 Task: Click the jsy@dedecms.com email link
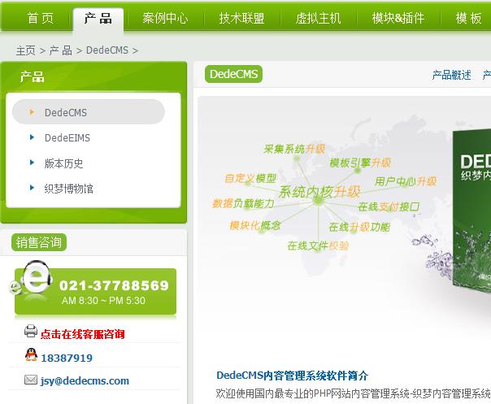[x=85, y=380]
